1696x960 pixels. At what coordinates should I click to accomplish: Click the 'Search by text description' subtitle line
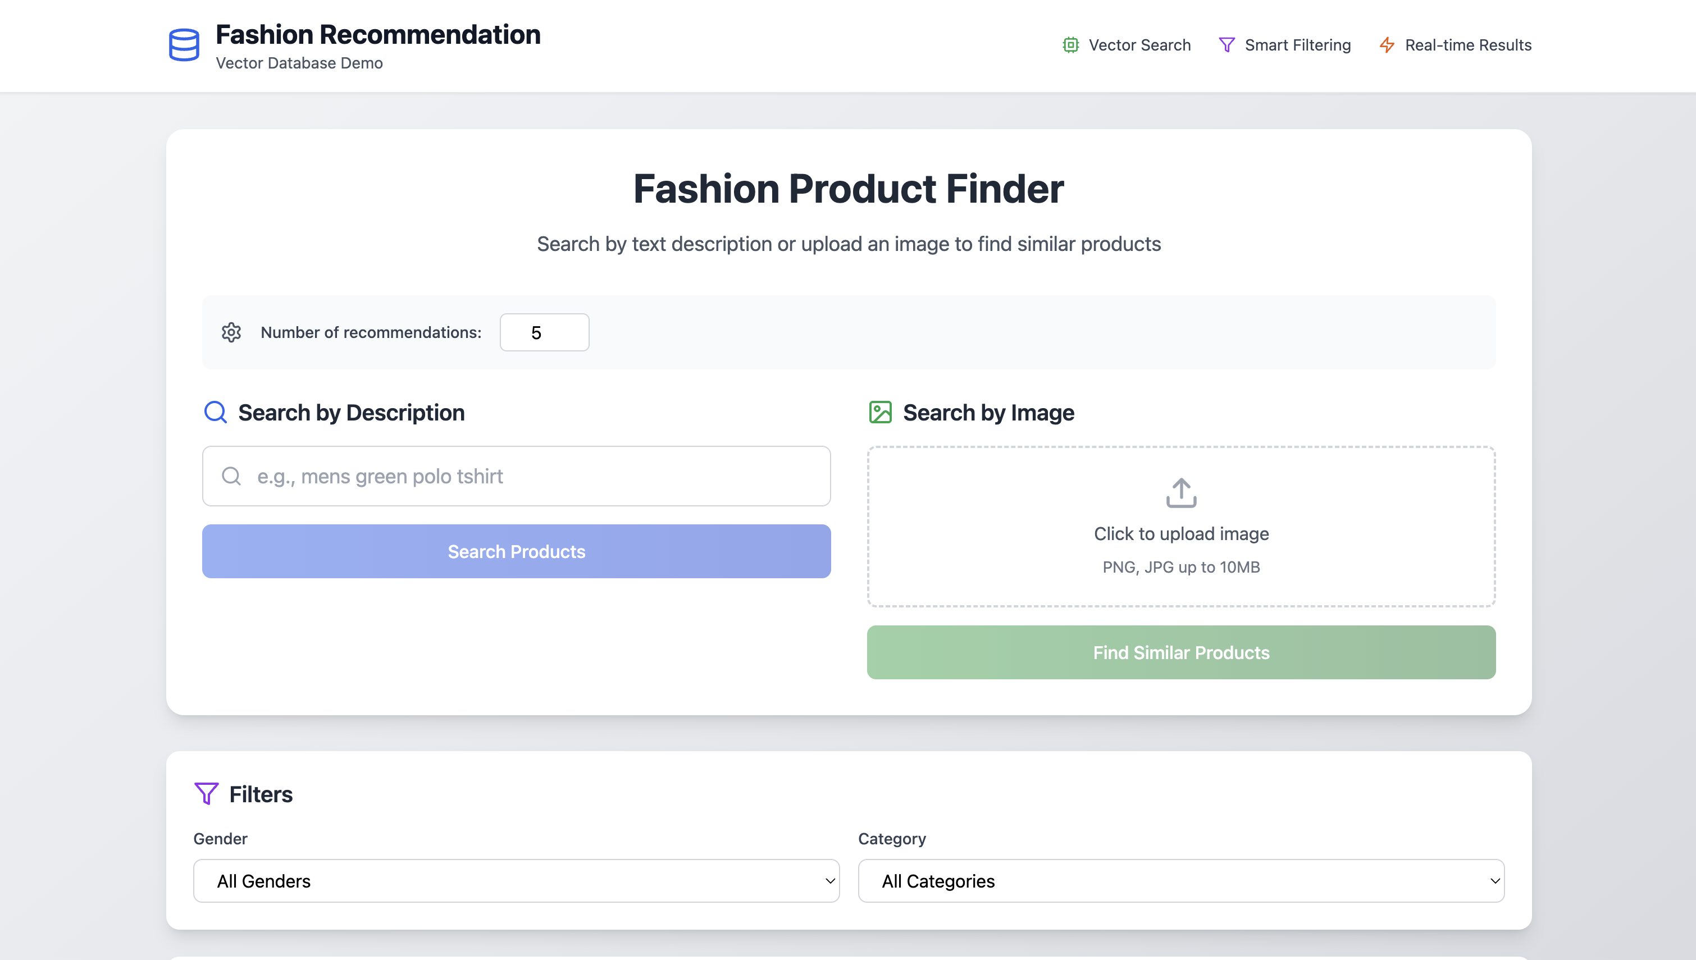point(849,244)
